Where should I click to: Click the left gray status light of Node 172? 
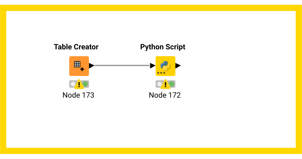159,84
